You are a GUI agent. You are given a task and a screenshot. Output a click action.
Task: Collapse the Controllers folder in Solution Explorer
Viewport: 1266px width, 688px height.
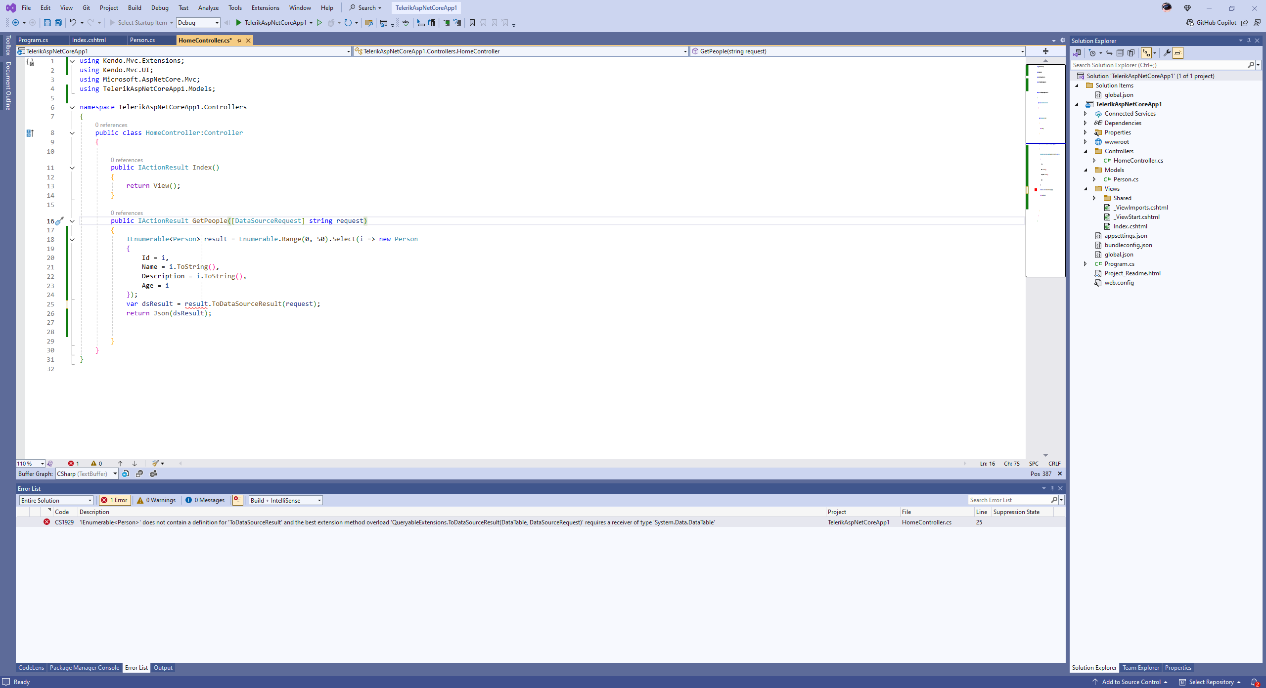point(1086,151)
